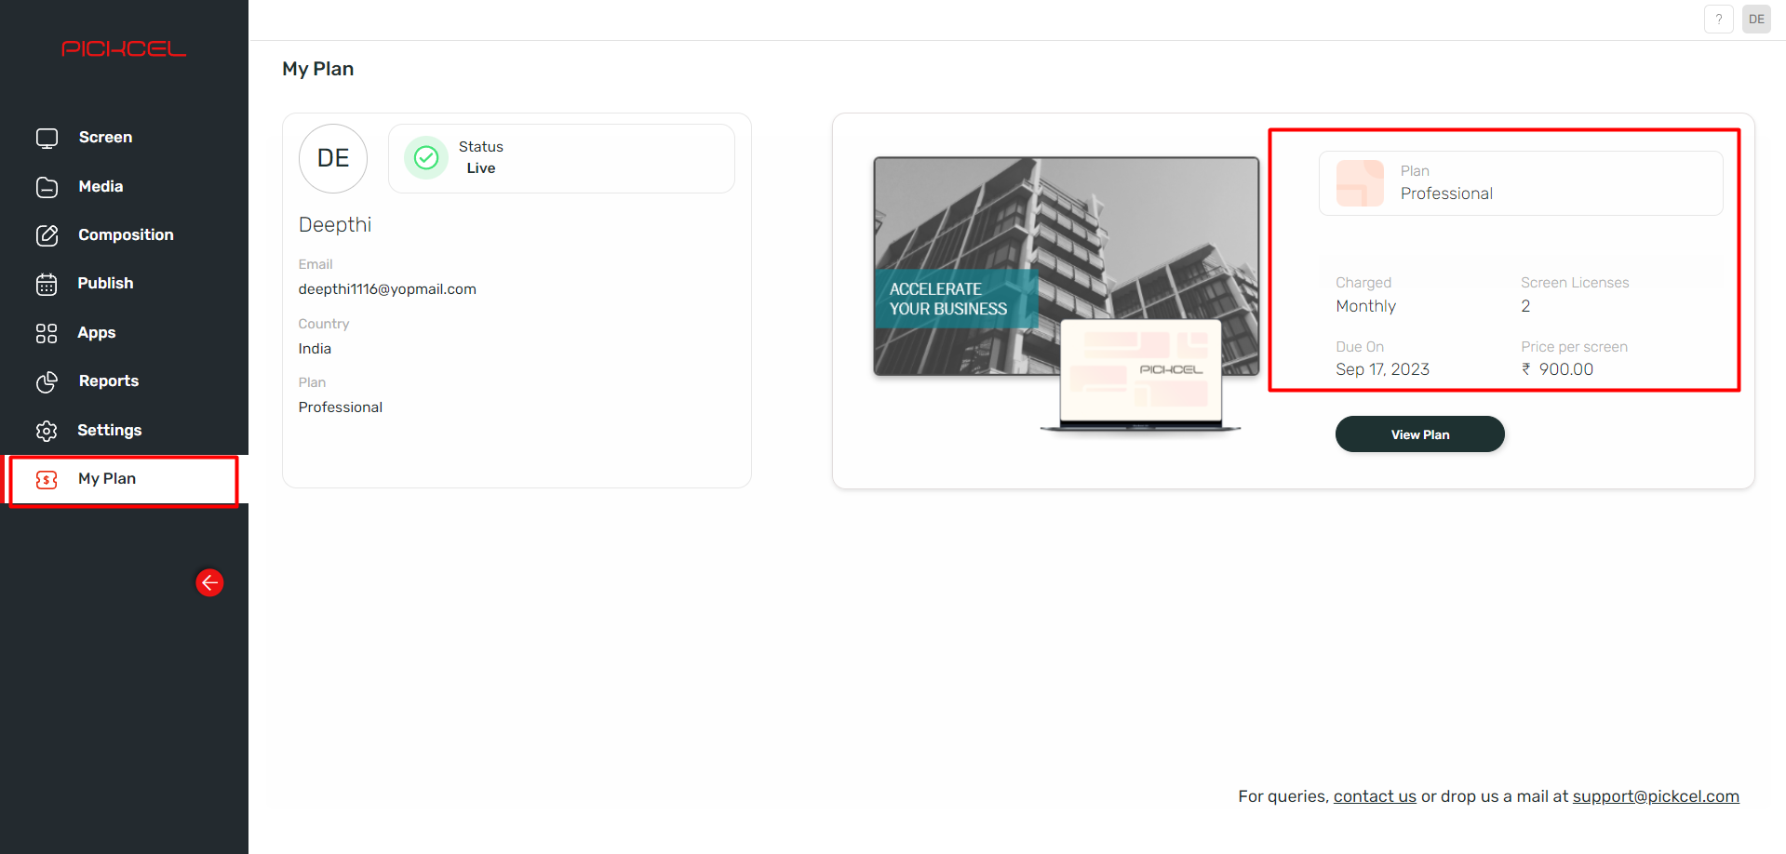Select My Plan in sidebar
Viewport: 1786px width, 854px height.
[x=124, y=479]
